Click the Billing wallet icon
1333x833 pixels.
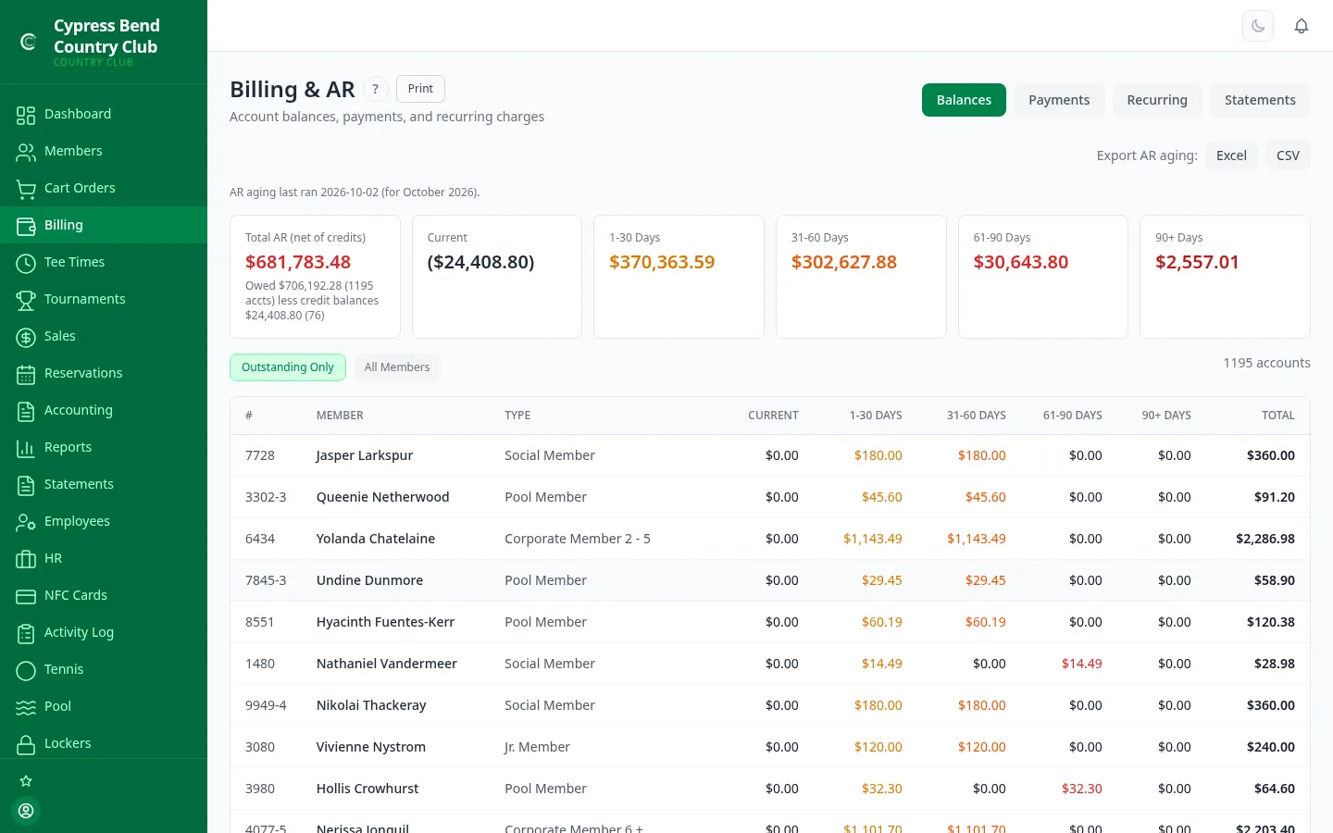pos(26,226)
